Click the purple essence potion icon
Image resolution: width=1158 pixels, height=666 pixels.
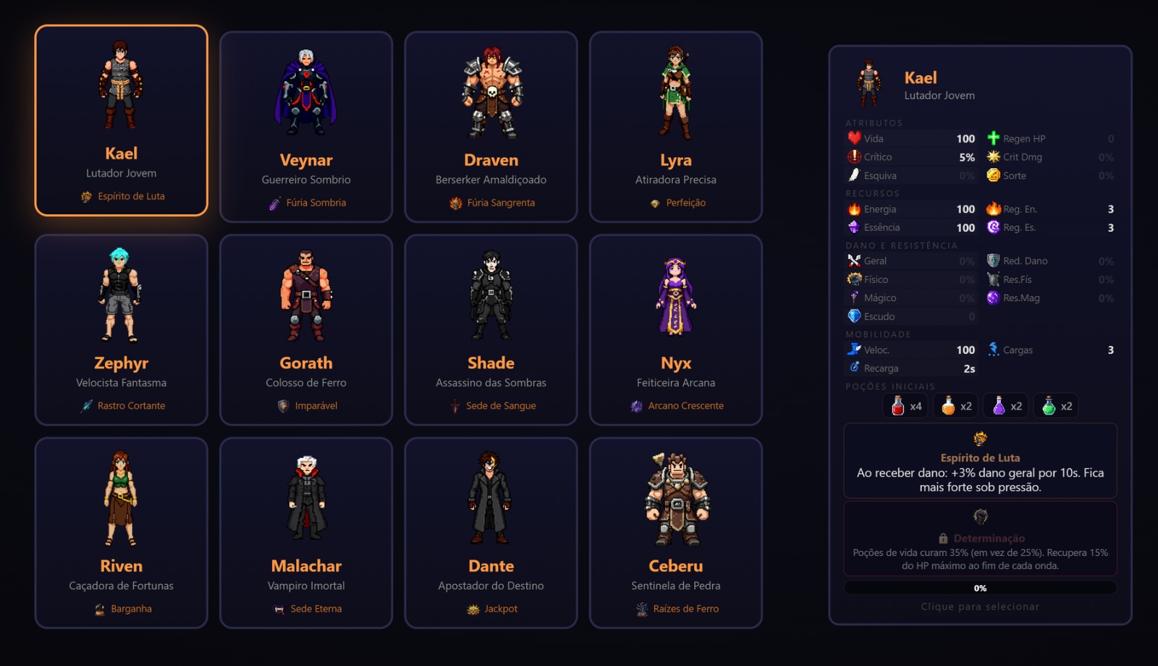click(999, 406)
